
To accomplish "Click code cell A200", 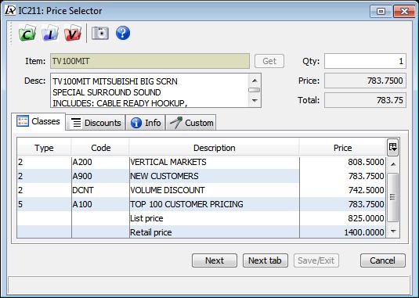I will [x=100, y=162].
